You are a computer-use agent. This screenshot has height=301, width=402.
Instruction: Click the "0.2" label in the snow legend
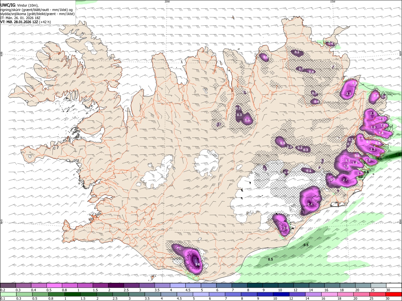coord(3,290)
